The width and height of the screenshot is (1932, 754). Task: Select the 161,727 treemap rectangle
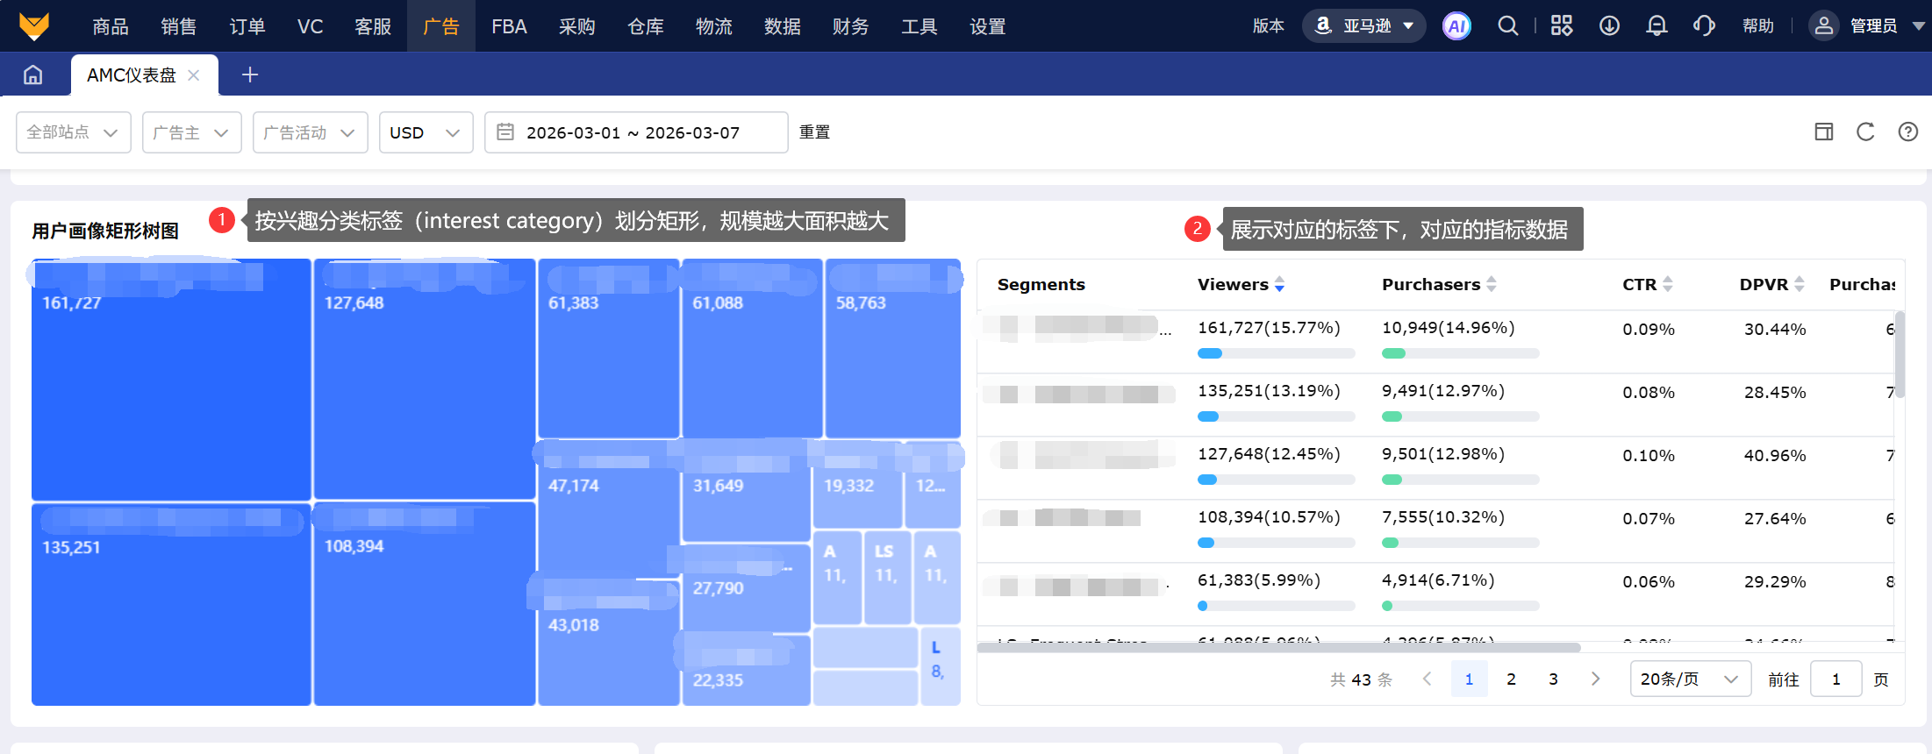[171, 380]
